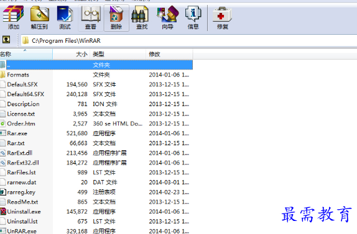The height and width of the screenshot is (234, 357).
Task: Click the Delete (删除) toolbar icon
Action: coord(116,14)
